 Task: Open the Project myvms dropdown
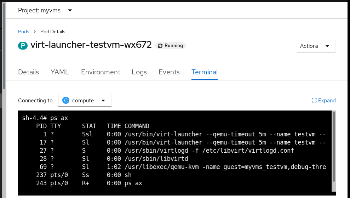pos(45,10)
